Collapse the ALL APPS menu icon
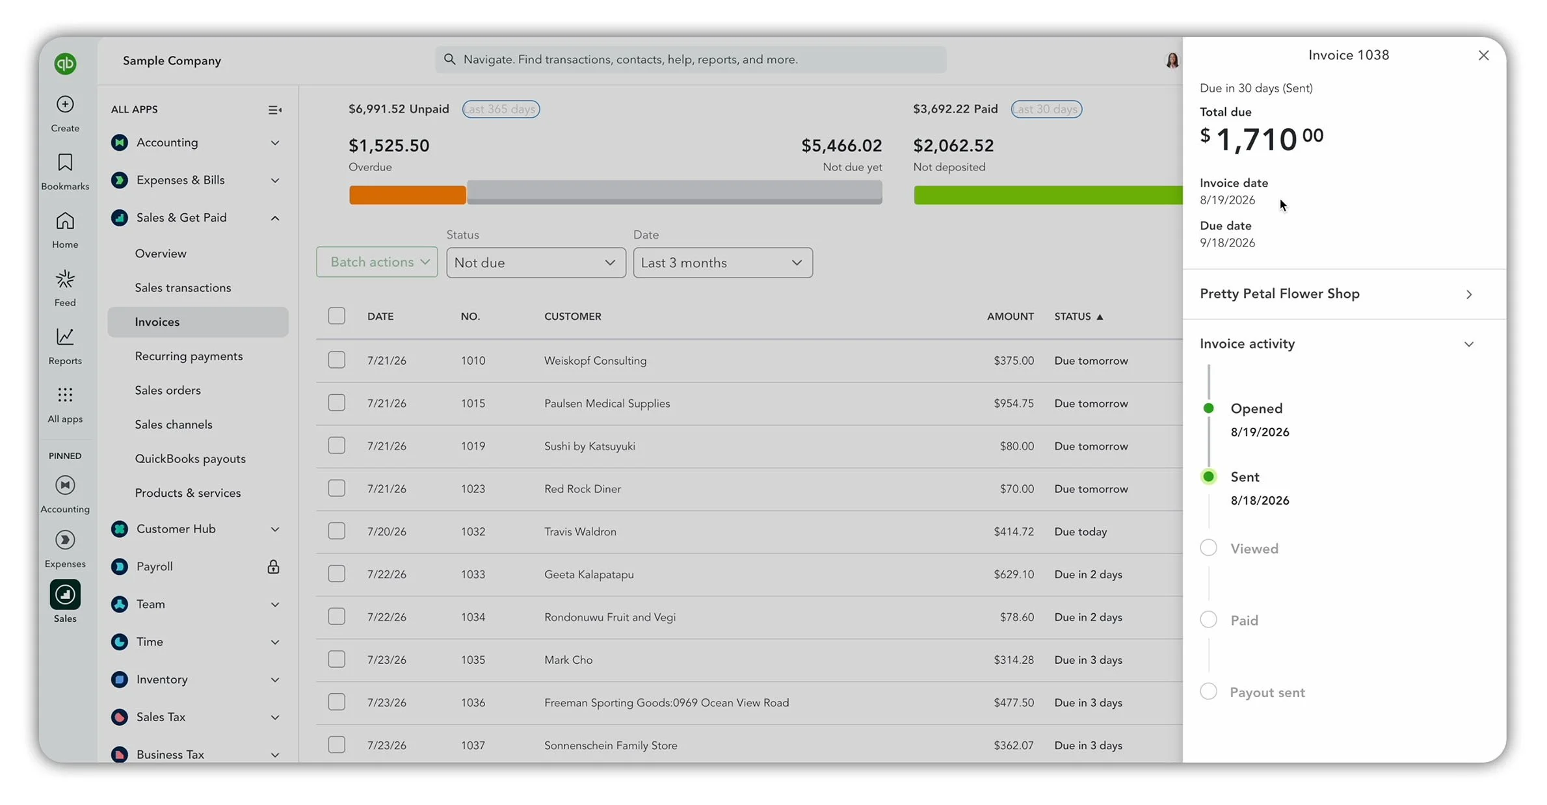Screen dimensions: 1547x805 (x=275, y=110)
